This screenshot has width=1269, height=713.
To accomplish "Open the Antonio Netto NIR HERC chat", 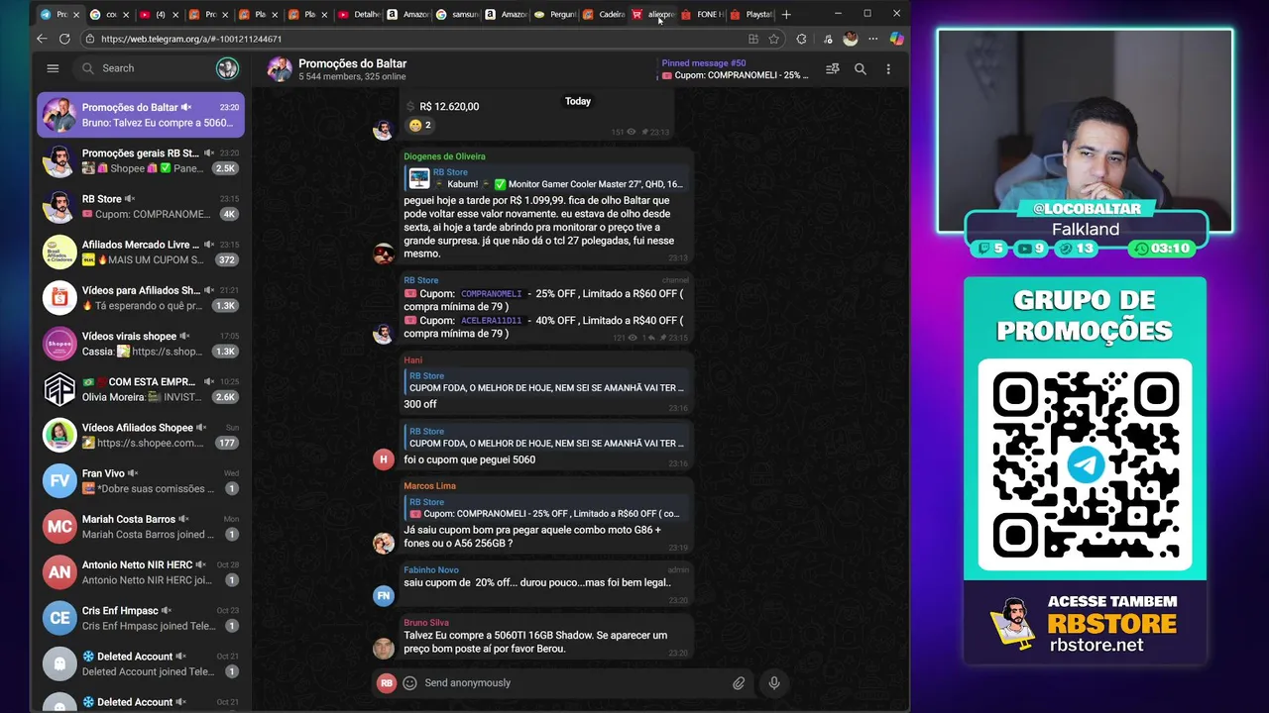I will coord(141,571).
